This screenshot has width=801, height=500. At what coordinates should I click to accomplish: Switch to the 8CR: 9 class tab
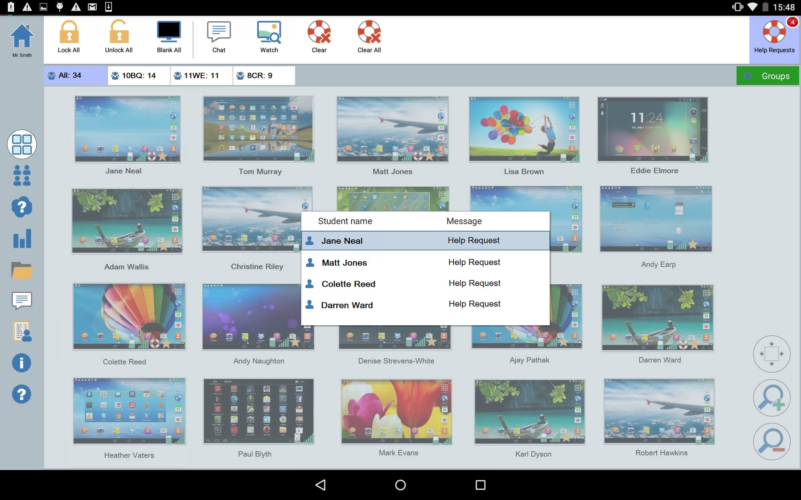click(x=263, y=76)
